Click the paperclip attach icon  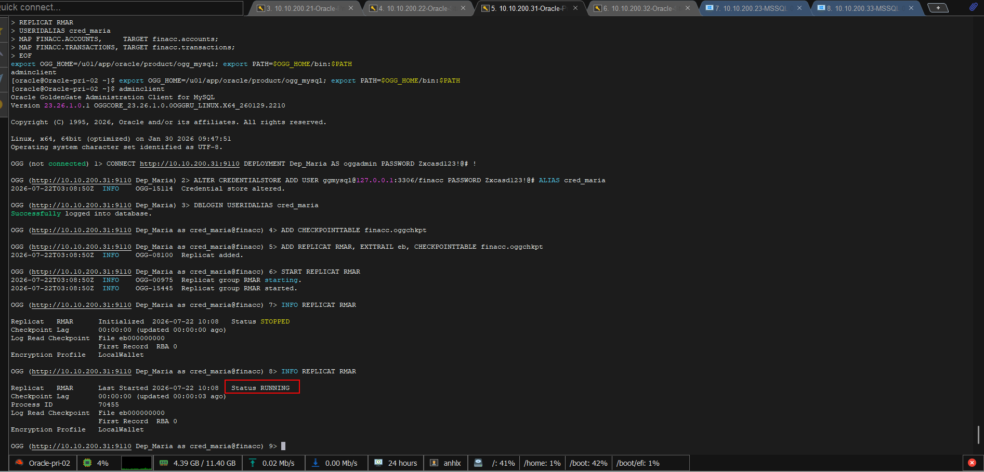point(973,7)
